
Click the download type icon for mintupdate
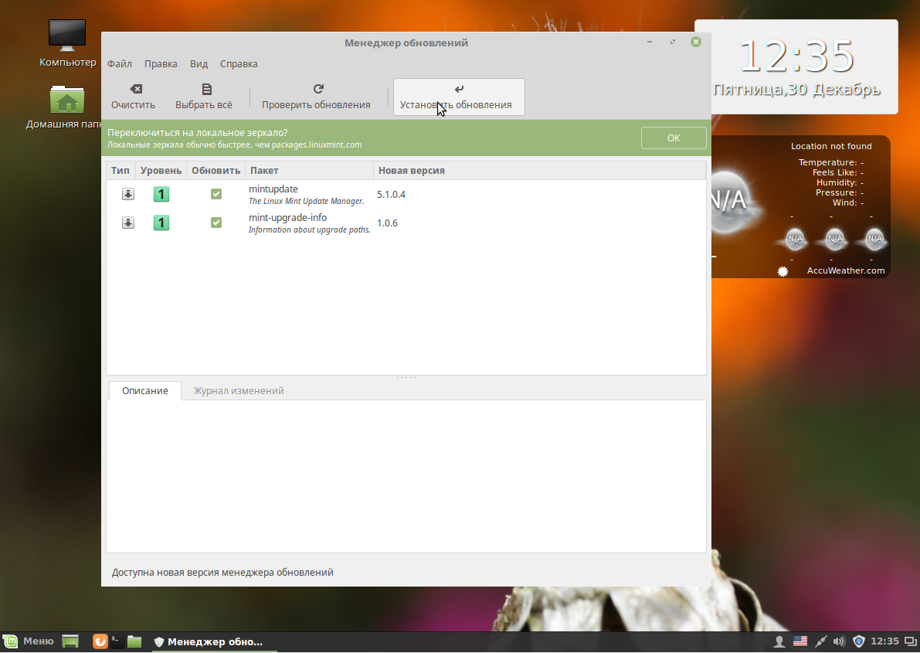click(128, 195)
